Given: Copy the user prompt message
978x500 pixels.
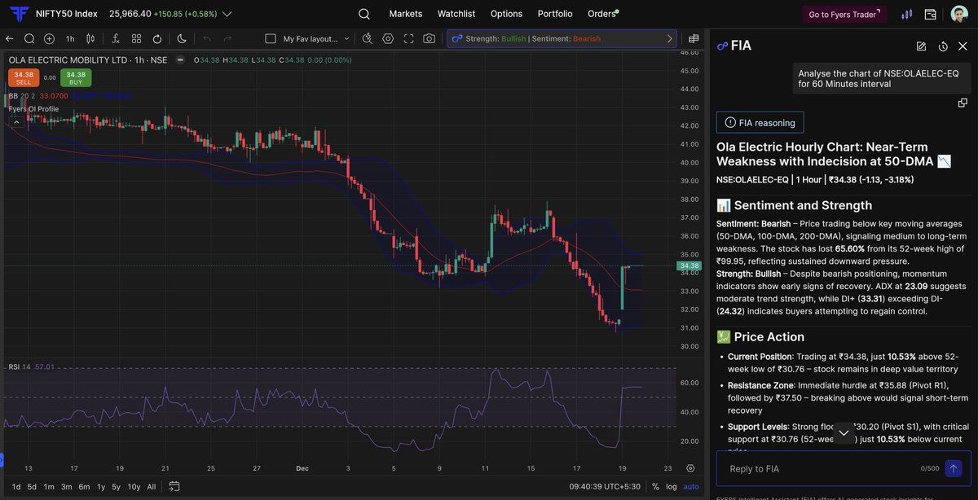Looking at the screenshot, I should pos(963,103).
